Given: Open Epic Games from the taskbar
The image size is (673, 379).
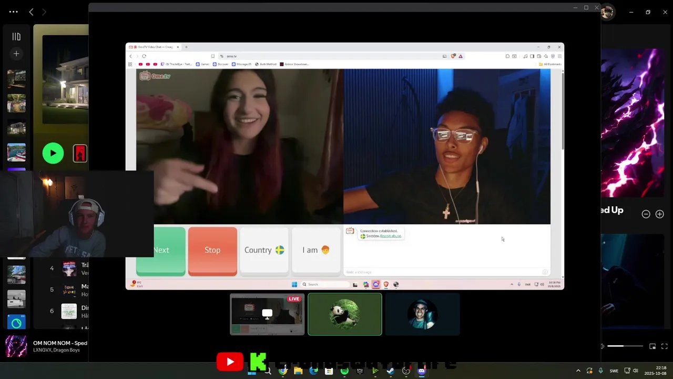Looking at the screenshot, I should click(360, 371).
